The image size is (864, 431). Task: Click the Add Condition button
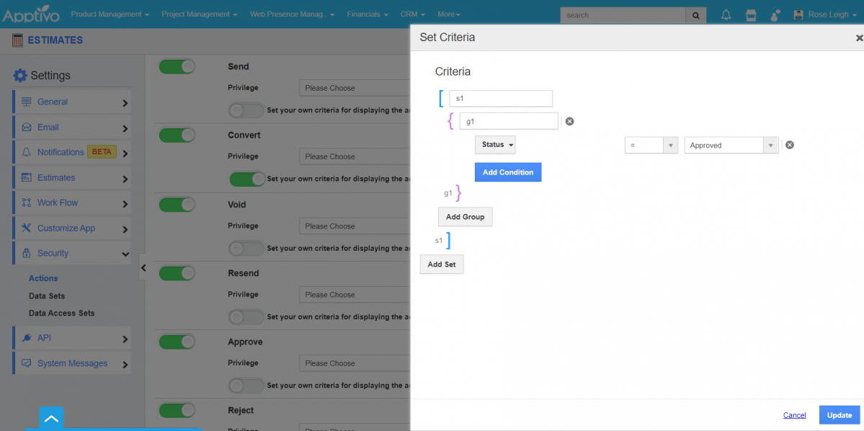tap(508, 172)
